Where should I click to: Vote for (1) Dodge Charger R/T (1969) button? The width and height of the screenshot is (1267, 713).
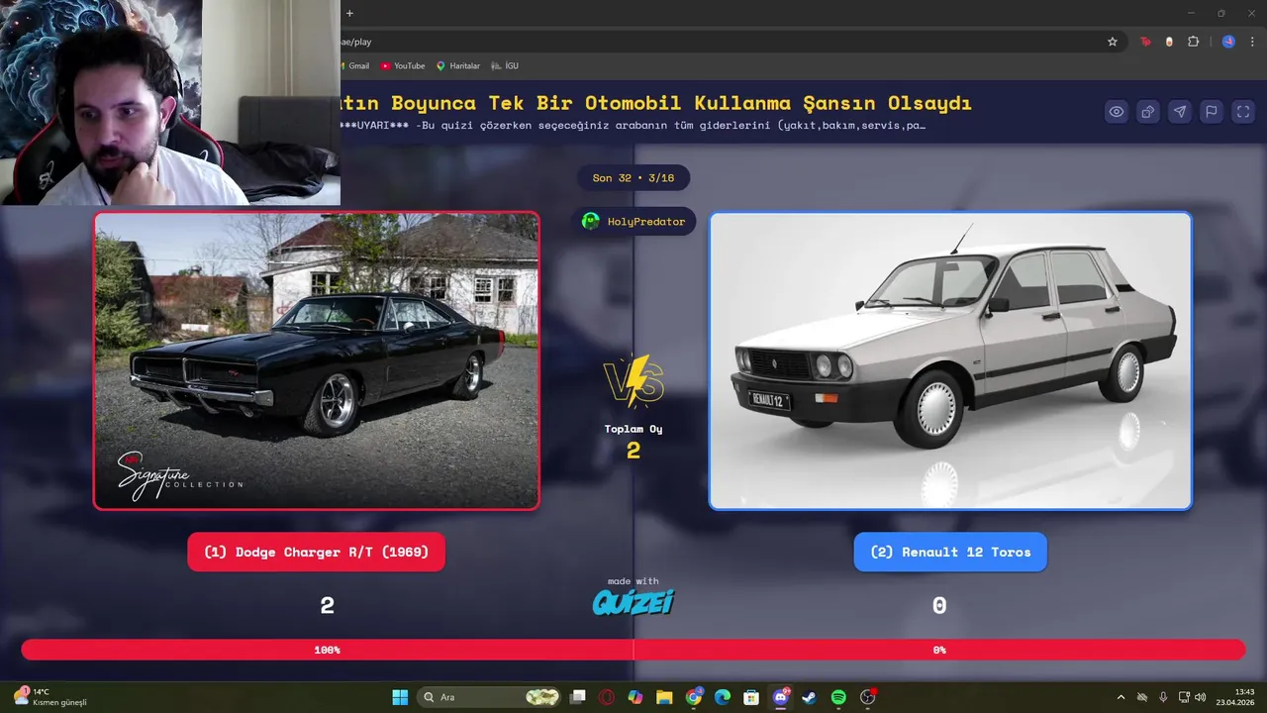pyautogui.click(x=317, y=553)
